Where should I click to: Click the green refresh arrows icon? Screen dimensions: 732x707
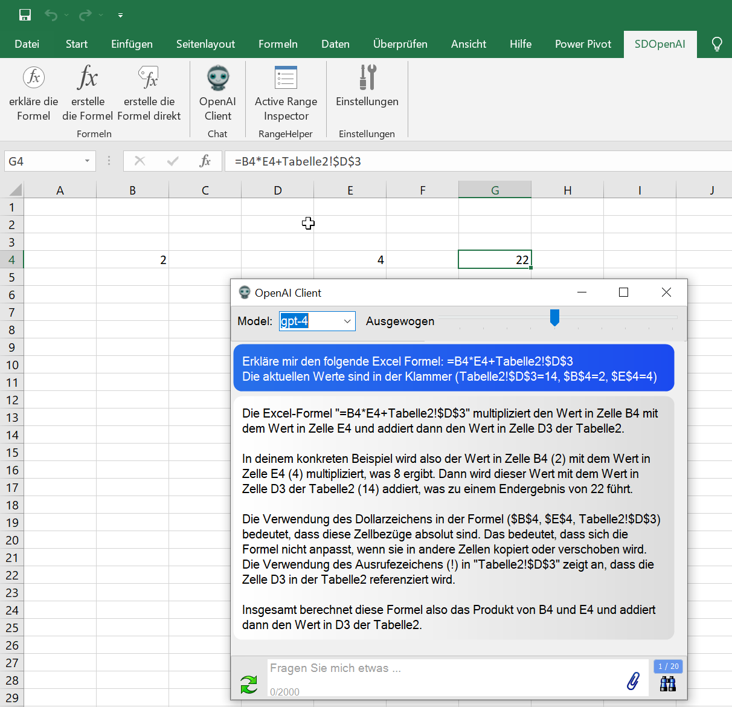coord(248,684)
